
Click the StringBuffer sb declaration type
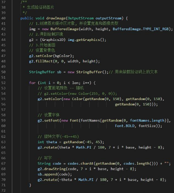click(x=42, y=72)
